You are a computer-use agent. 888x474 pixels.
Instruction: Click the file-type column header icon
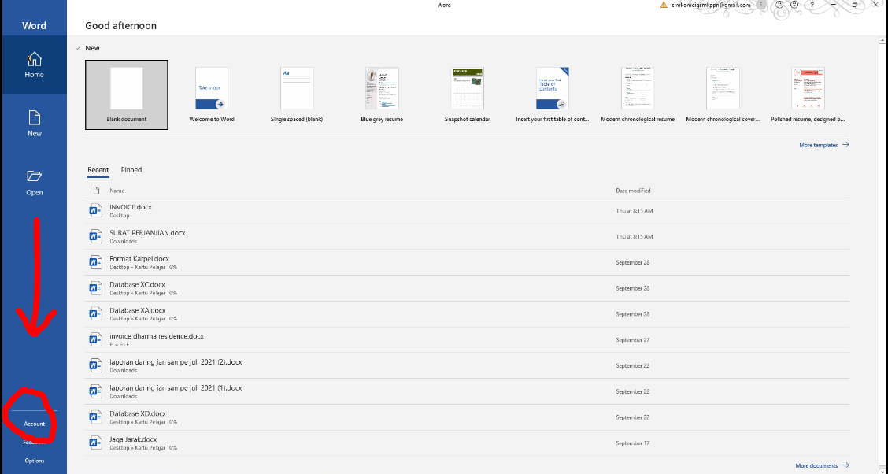[96, 191]
